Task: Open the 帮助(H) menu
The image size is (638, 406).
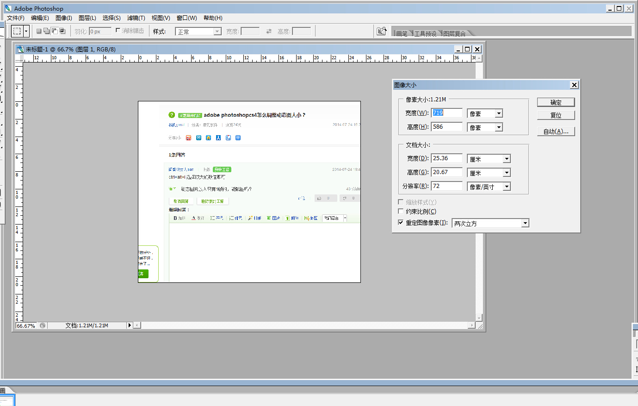Action: pos(213,18)
